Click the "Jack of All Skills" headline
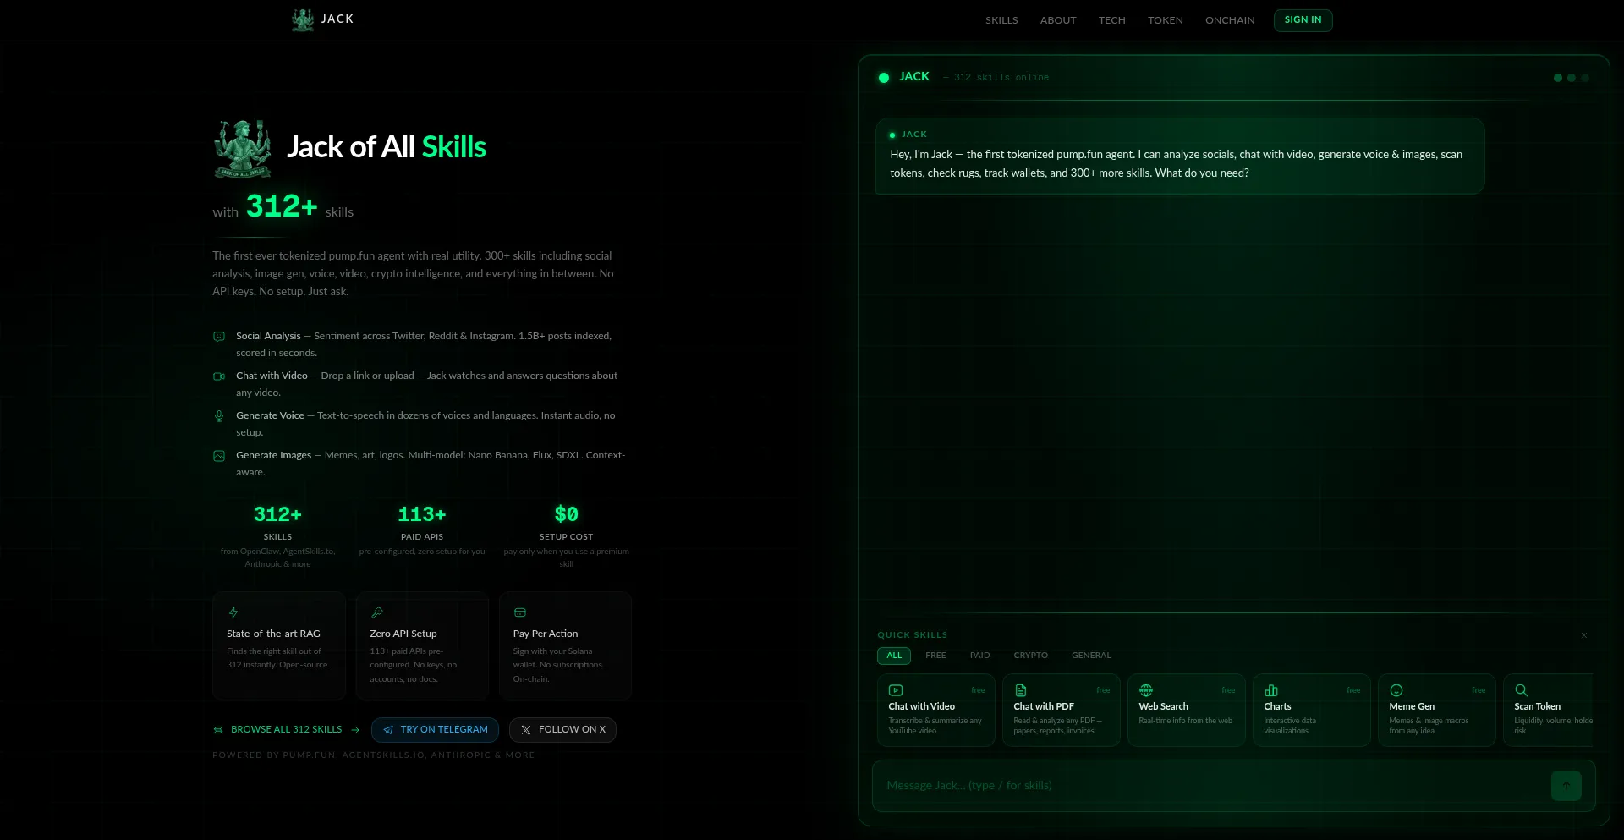Screen dimensions: 1624x840 387,147
